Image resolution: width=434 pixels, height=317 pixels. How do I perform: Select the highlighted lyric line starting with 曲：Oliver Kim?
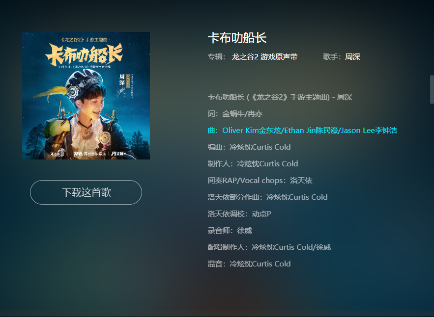pos(302,131)
